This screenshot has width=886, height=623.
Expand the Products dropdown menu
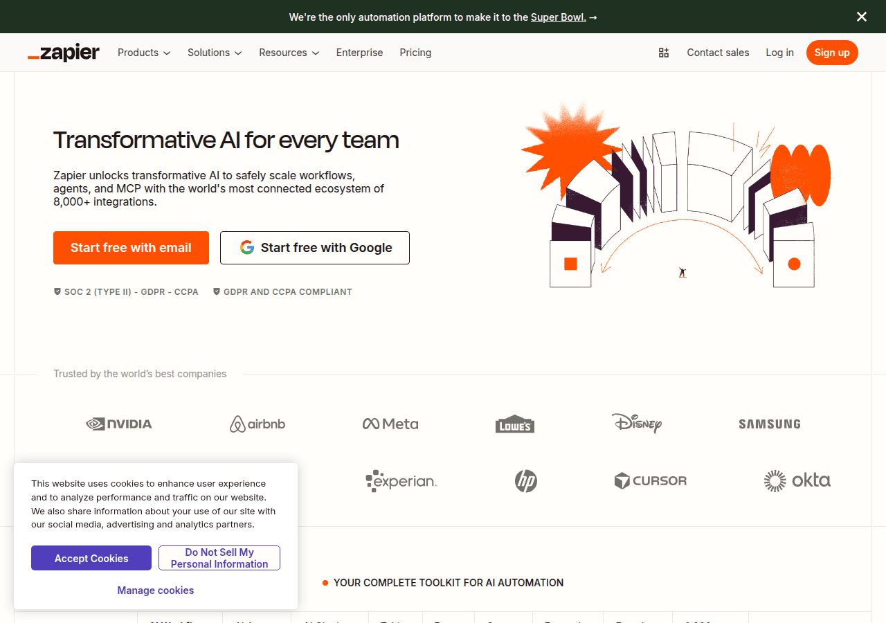(x=143, y=52)
